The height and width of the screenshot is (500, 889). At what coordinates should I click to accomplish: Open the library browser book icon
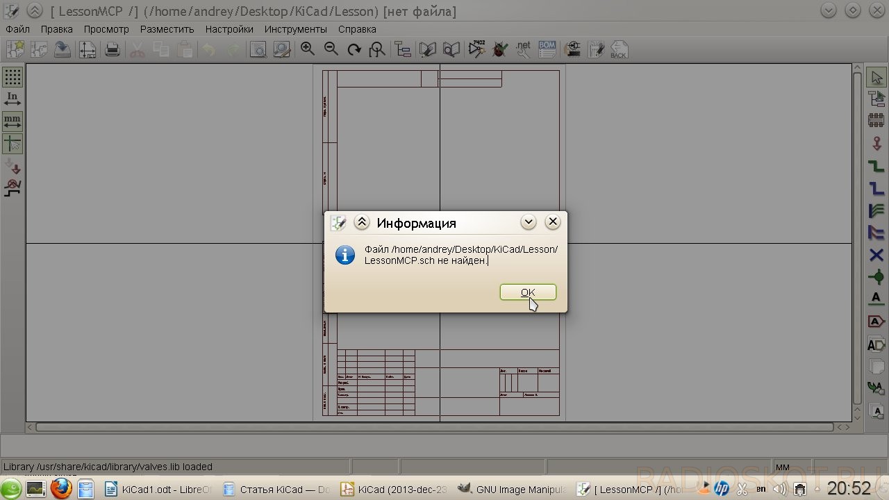point(451,49)
